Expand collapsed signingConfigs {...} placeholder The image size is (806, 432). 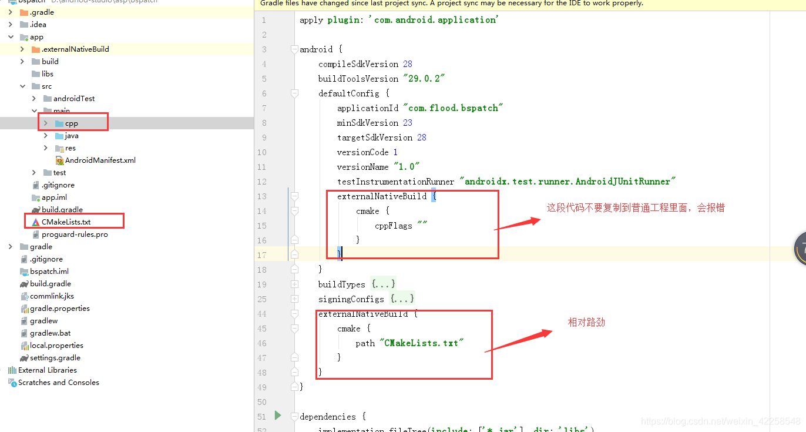(402, 299)
